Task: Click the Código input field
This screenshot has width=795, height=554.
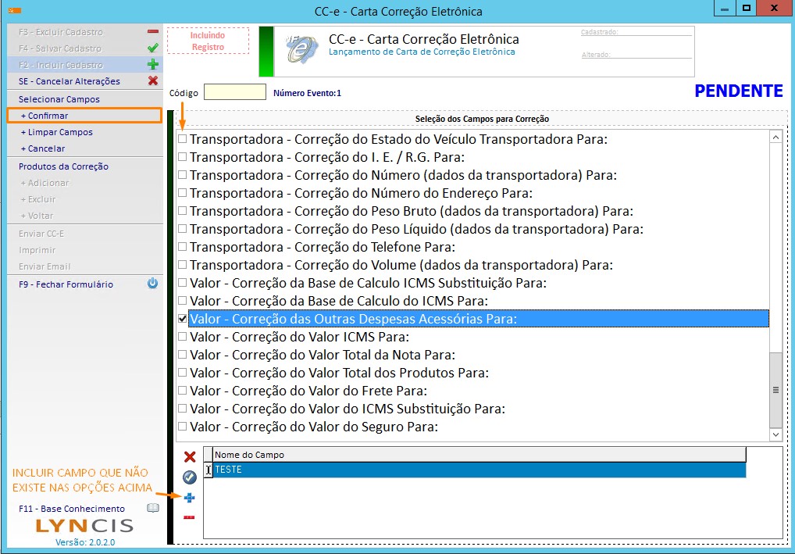Action: [234, 92]
